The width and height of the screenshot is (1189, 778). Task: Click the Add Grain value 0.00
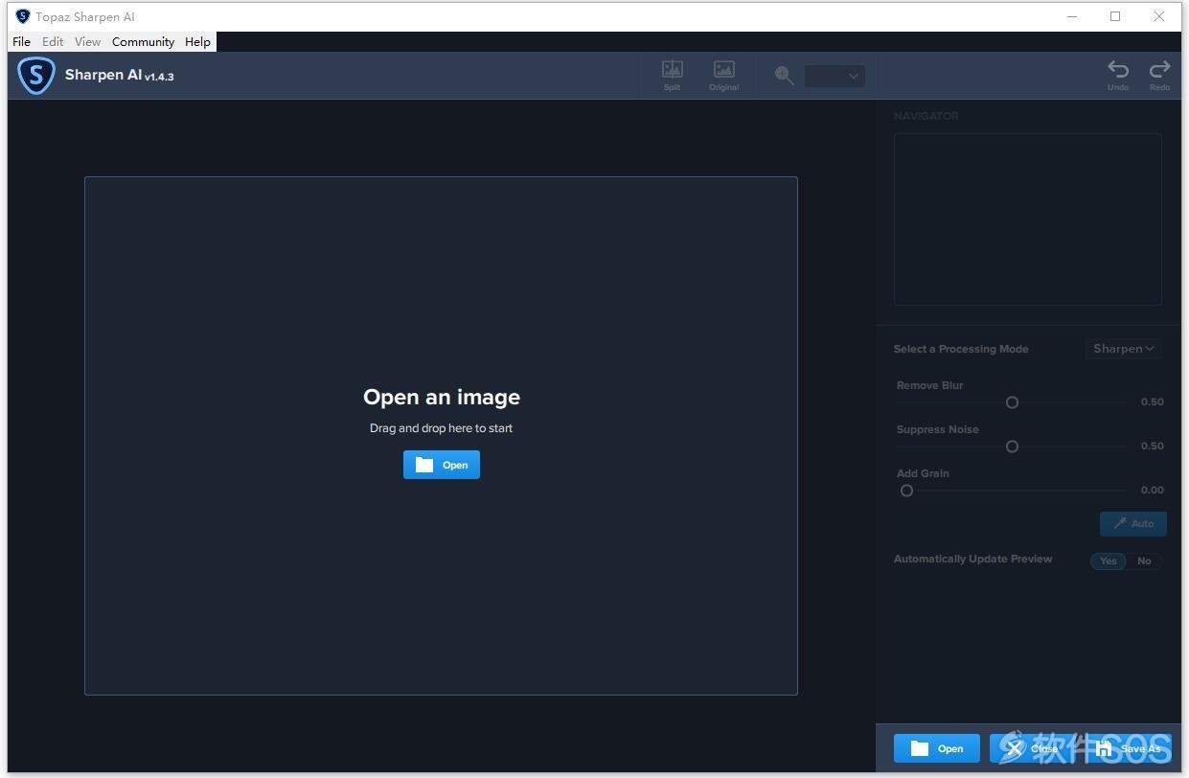tap(1152, 490)
